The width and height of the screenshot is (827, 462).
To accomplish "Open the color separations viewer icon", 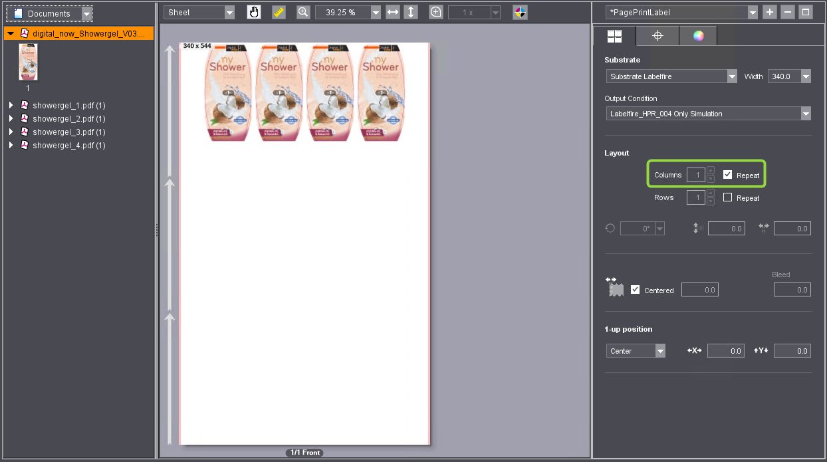I will pyautogui.click(x=519, y=11).
